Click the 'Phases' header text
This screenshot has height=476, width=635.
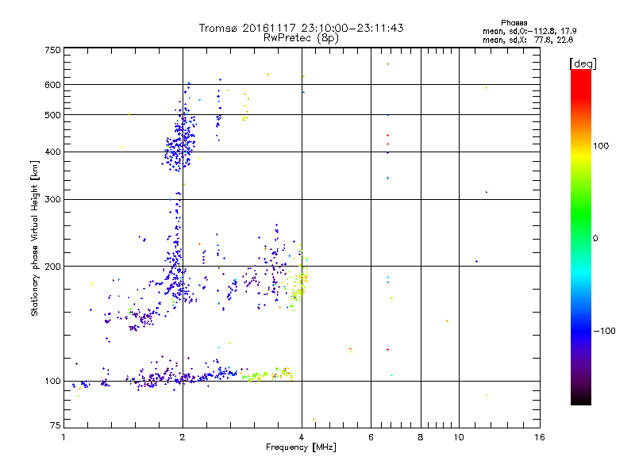coord(514,23)
